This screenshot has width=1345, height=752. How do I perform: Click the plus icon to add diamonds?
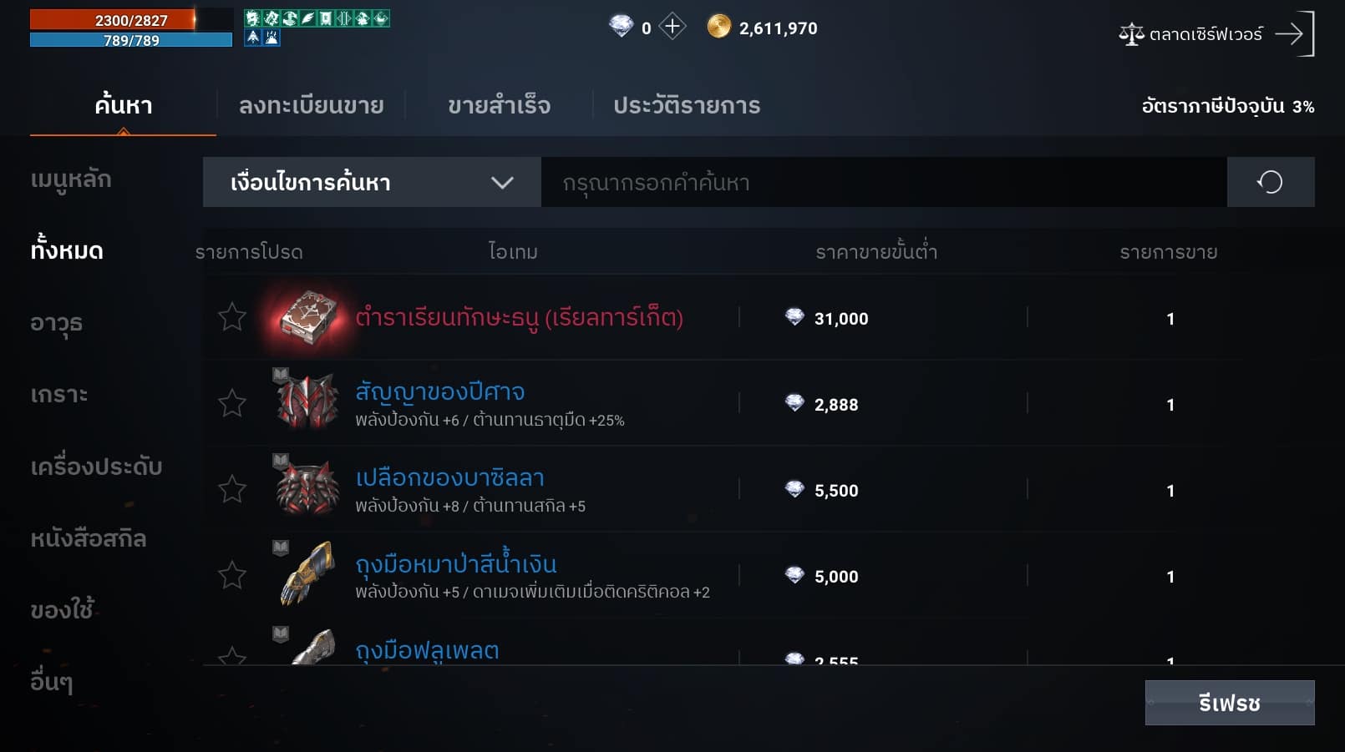(672, 27)
